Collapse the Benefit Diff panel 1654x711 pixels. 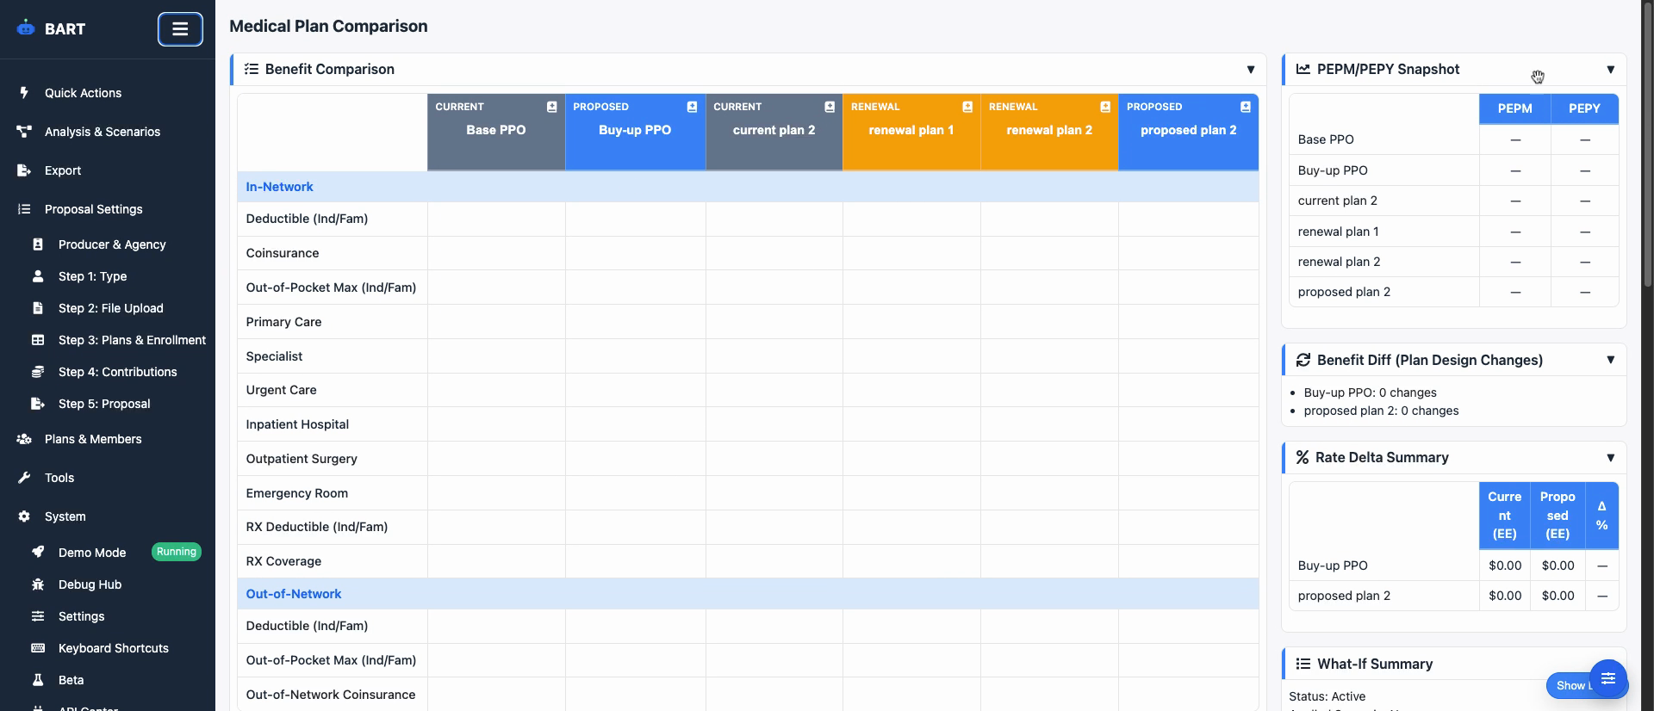click(1610, 360)
